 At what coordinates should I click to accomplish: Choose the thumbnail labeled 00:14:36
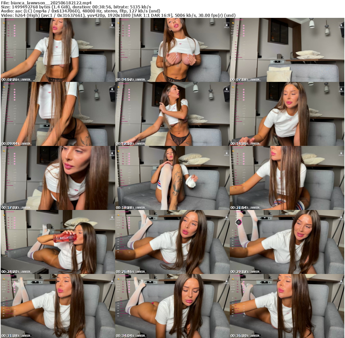pos(287,114)
